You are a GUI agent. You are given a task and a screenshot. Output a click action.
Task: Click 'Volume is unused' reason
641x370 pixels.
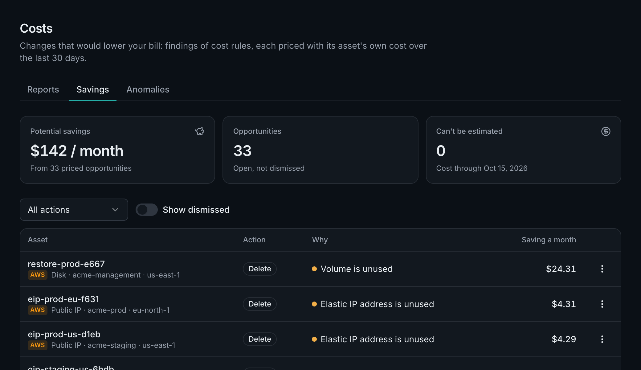point(357,269)
